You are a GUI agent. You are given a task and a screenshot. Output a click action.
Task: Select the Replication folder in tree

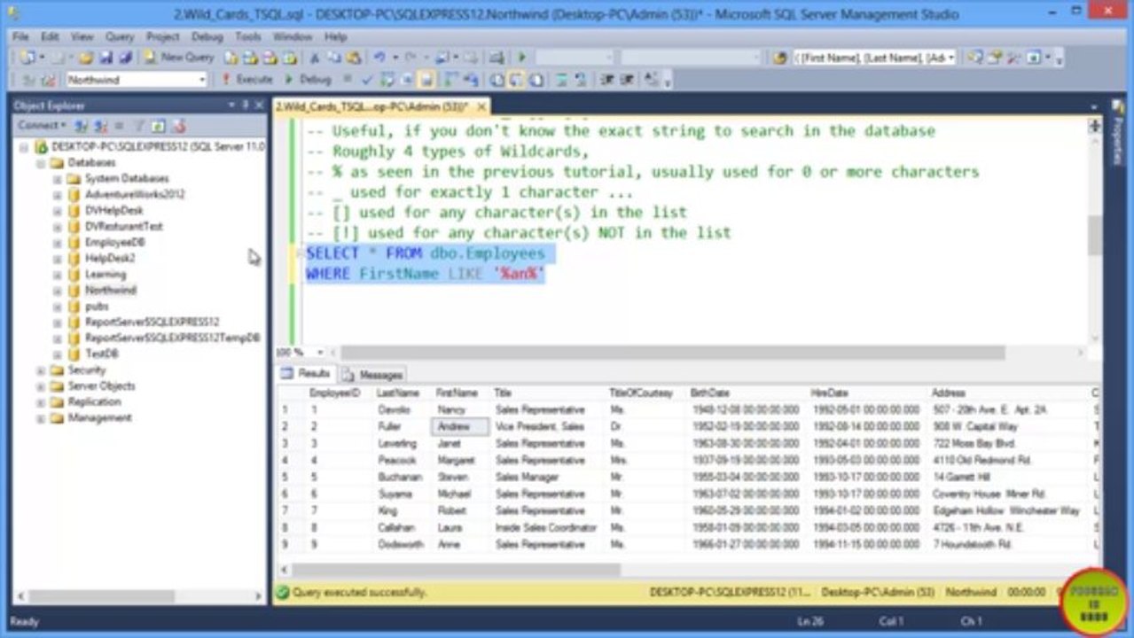coord(94,402)
